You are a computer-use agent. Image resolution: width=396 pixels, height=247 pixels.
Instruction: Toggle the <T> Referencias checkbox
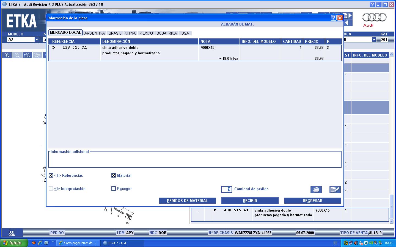pyautogui.click(x=51, y=175)
